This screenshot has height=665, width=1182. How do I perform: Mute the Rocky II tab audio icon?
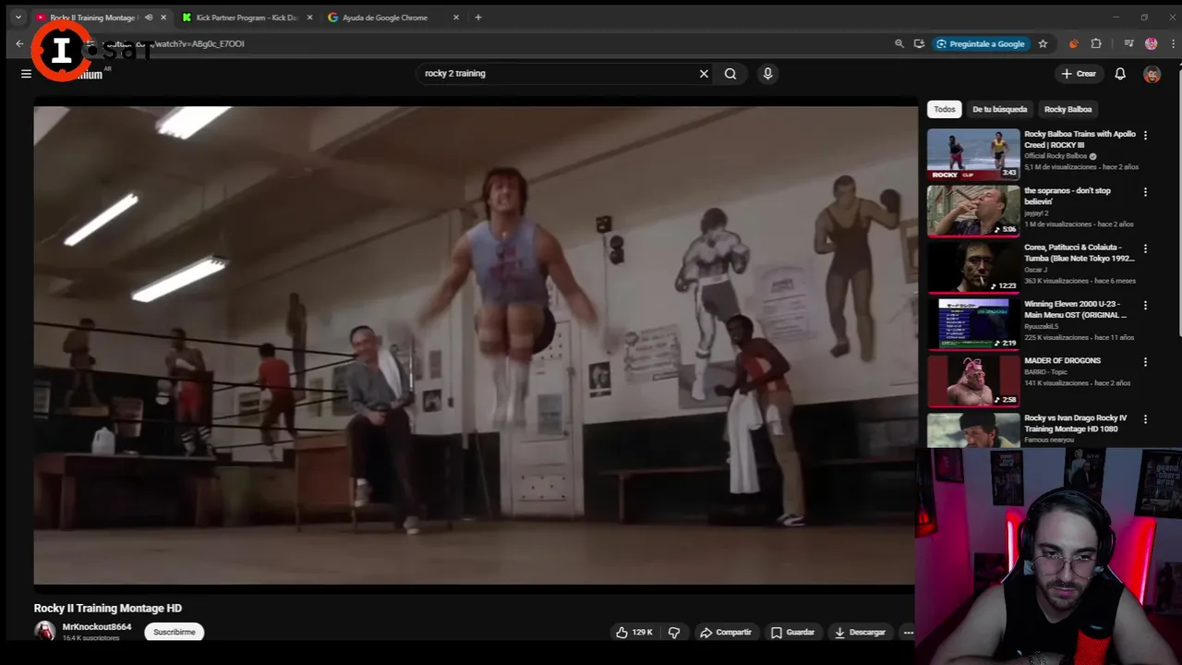(149, 18)
